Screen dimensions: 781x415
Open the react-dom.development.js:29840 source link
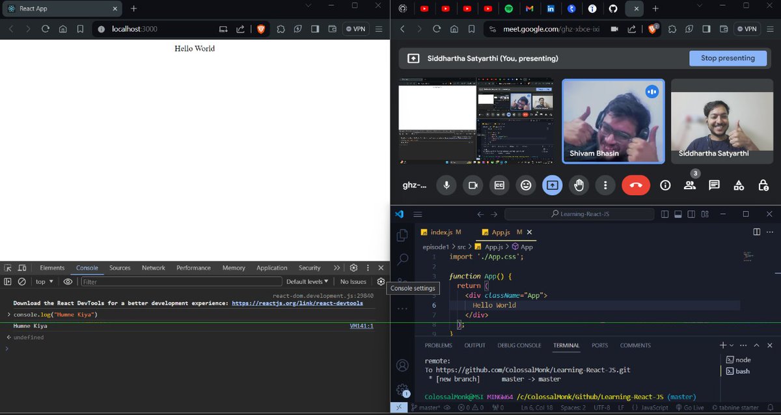[x=323, y=295]
